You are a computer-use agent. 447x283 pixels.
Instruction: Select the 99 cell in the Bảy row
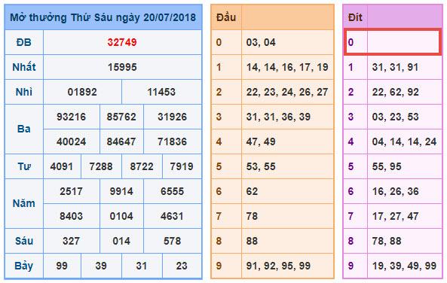click(62, 266)
